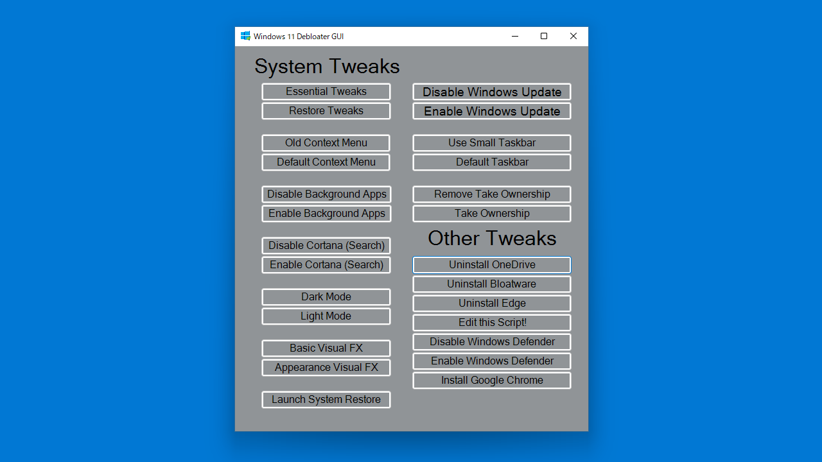Image resolution: width=822 pixels, height=462 pixels.
Task: Maximize the Debloater GUI window
Action: click(x=544, y=37)
